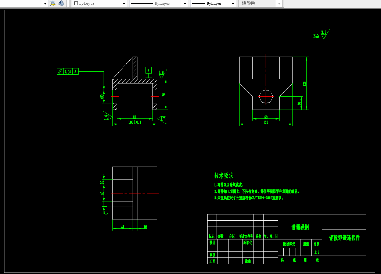Select the 45 dimension text
The width and height of the screenshot is (381, 274).
pyautogui.click(x=123, y=227)
